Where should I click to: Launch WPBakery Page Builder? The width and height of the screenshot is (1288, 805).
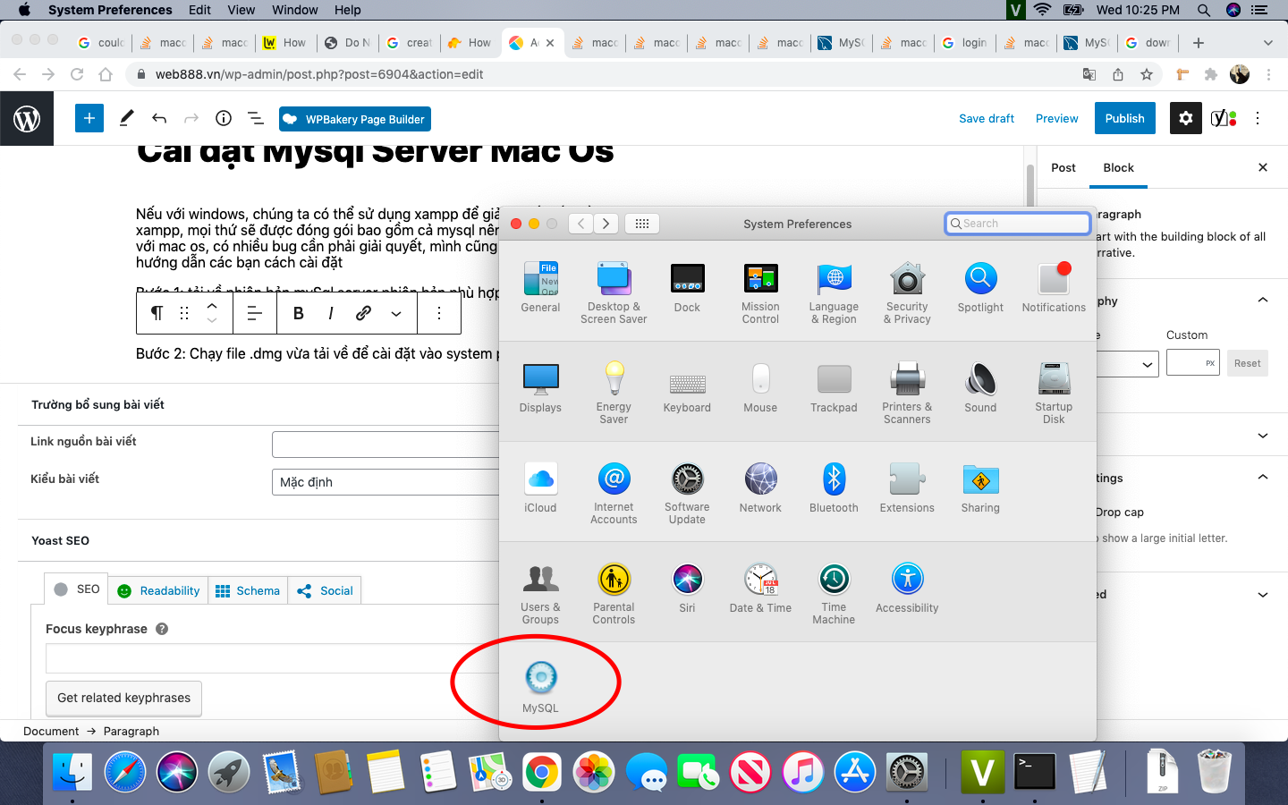click(x=354, y=119)
